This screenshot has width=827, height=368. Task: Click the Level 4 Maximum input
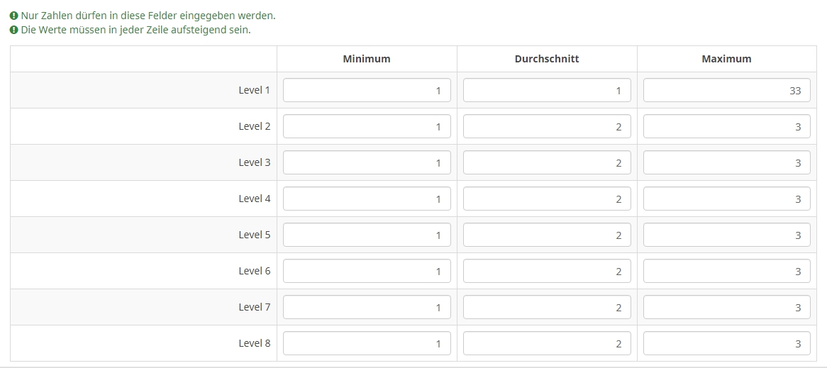pyautogui.click(x=726, y=199)
